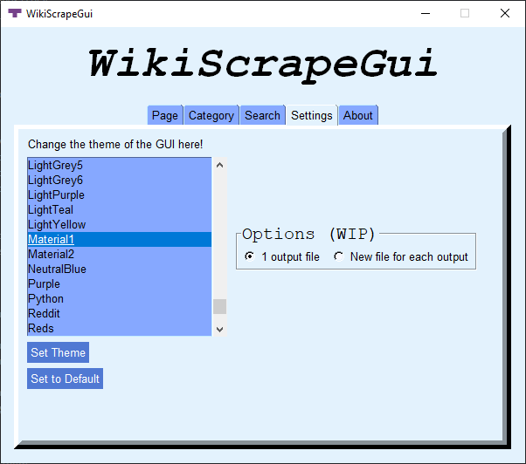Select LightGrey6 theme in the list
526x464 pixels.
coord(120,181)
